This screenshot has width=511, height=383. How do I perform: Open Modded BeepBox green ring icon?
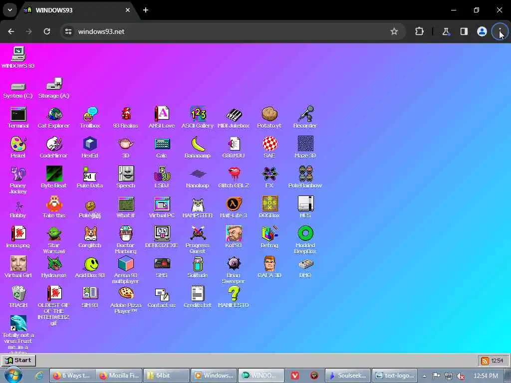click(x=305, y=233)
